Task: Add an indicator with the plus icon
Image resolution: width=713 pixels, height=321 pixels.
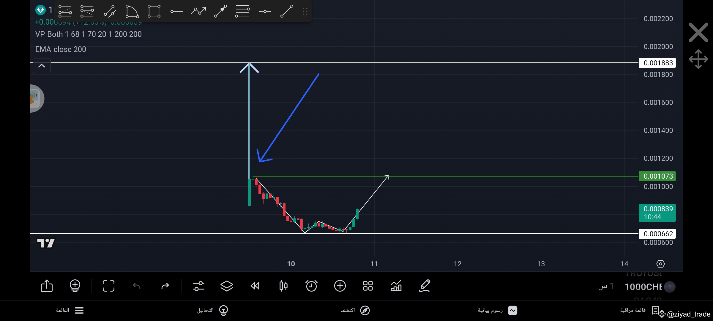Action: click(340, 286)
